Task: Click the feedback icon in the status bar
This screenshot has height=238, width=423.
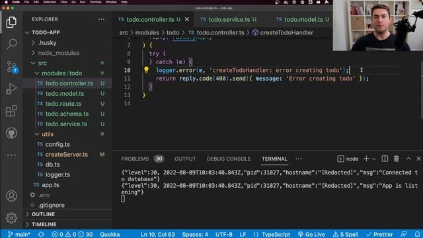Action: point(404,234)
